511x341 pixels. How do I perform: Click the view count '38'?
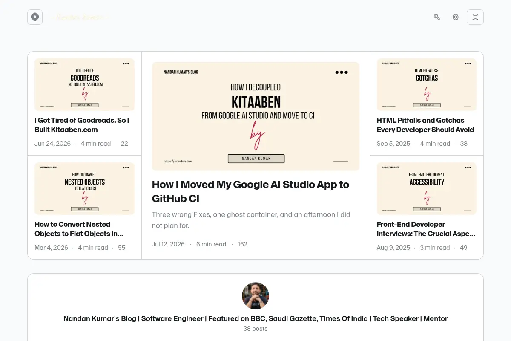464,144
